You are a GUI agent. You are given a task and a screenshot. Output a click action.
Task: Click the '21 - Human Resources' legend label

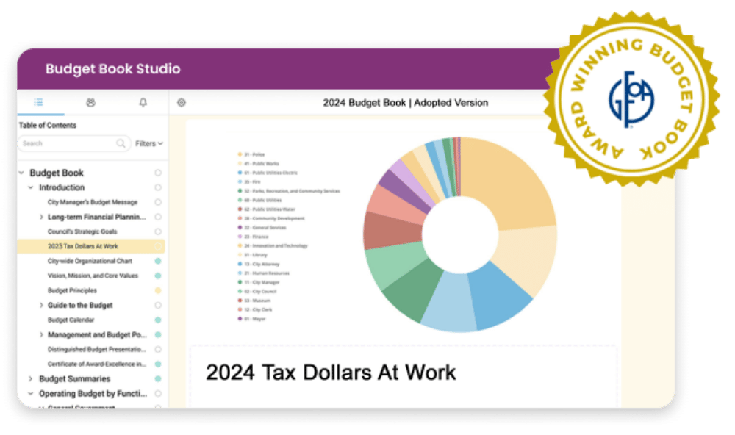pos(267,273)
